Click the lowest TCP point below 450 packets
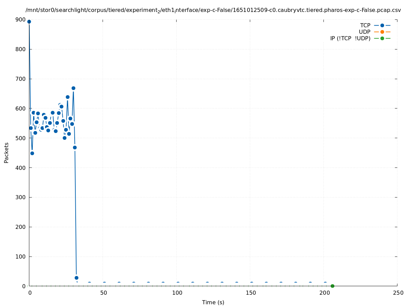408x307 pixels. click(x=32, y=153)
